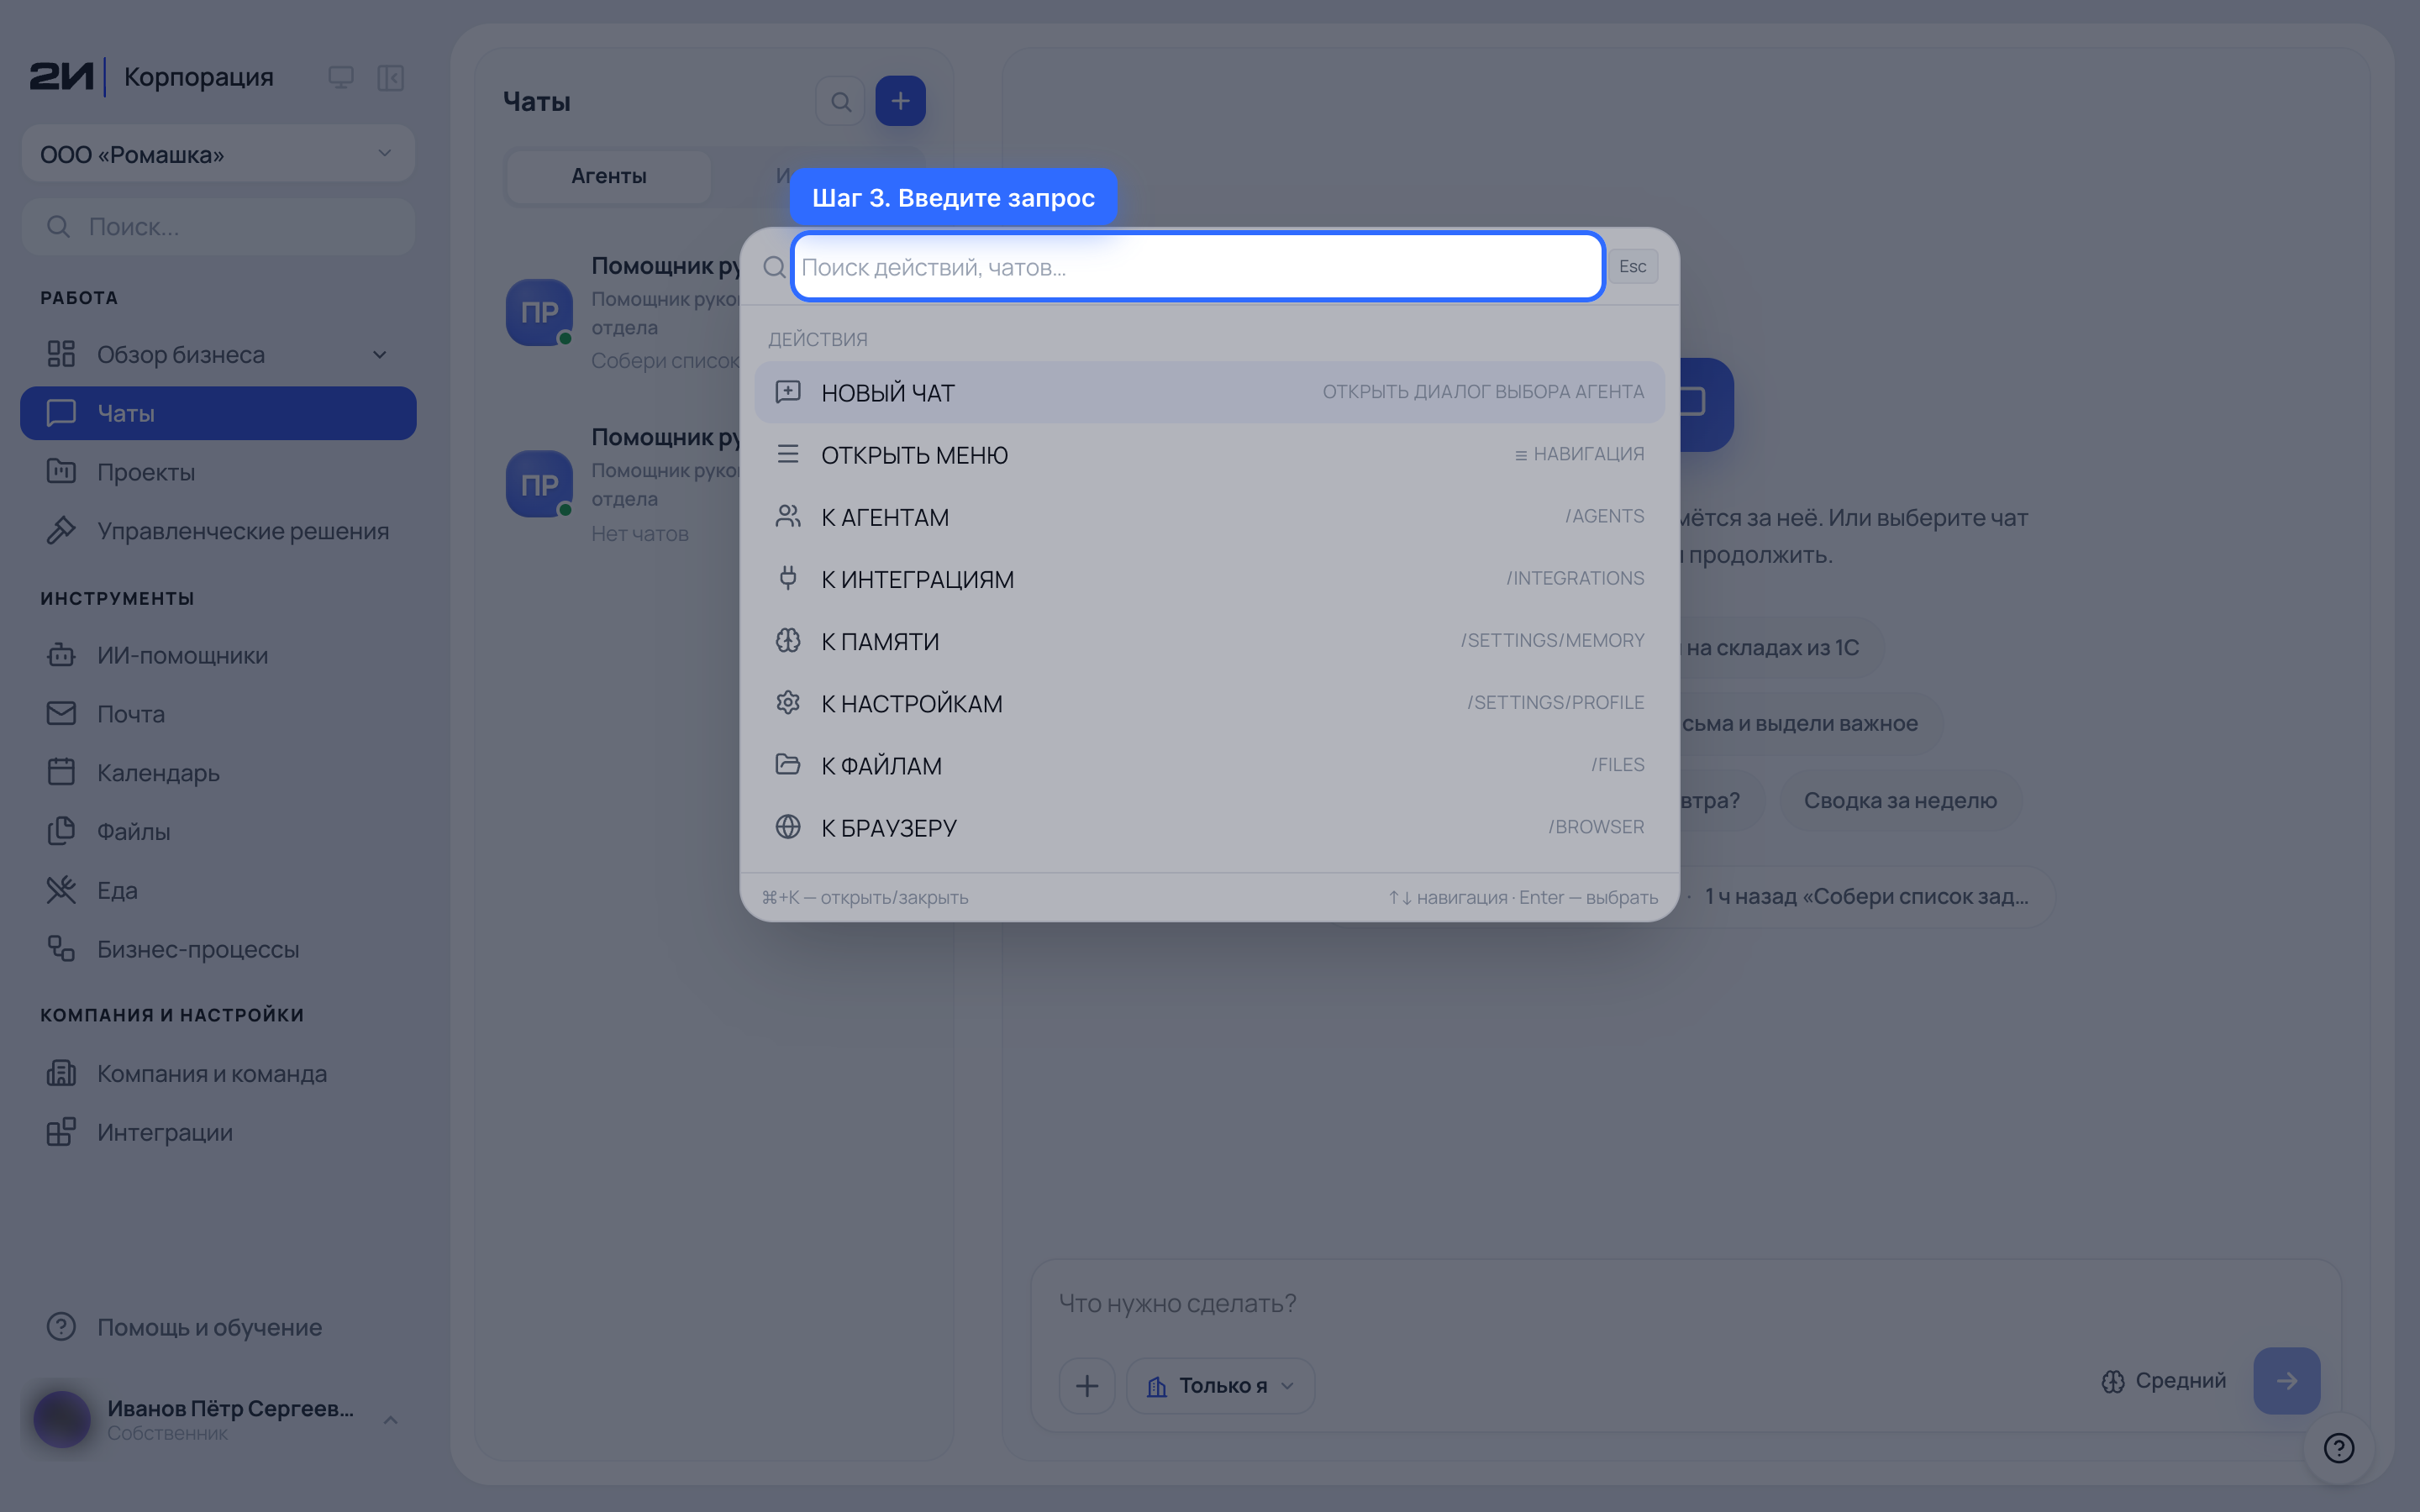Image resolution: width=2420 pixels, height=1512 pixels.
Task: Expand the Иванов Пётр Сергеевич user menu
Action: pos(218,1419)
